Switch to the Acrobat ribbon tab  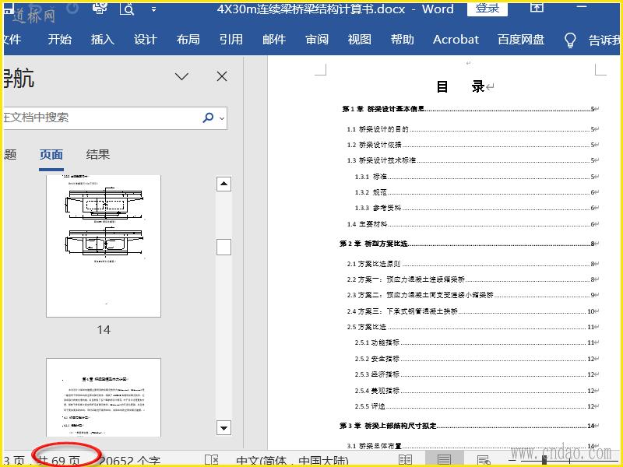(x=456, y=40)
